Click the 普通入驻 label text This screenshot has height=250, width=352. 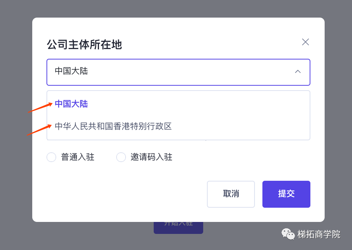tap(78, 157)
